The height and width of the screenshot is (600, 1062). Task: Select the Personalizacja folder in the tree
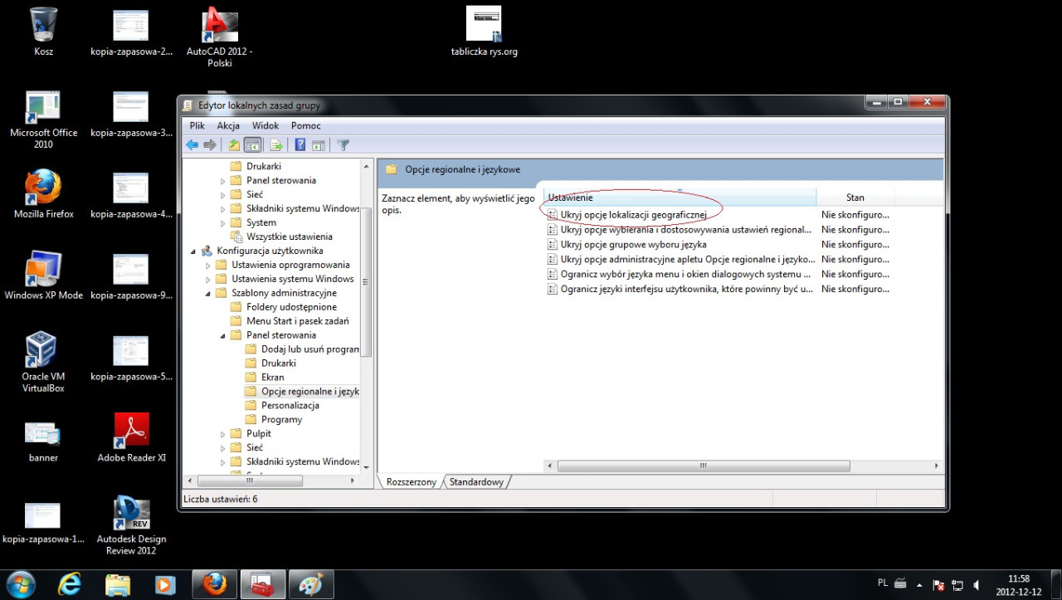(290, 405)
